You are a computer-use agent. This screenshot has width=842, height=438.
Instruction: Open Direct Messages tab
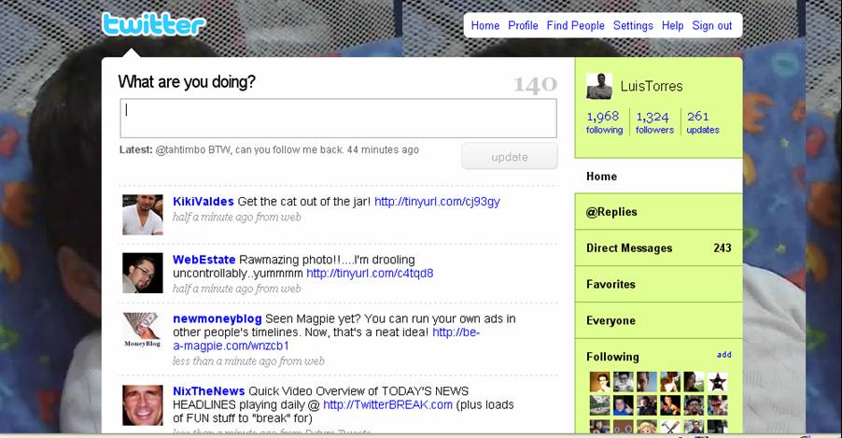click(658, 247)
